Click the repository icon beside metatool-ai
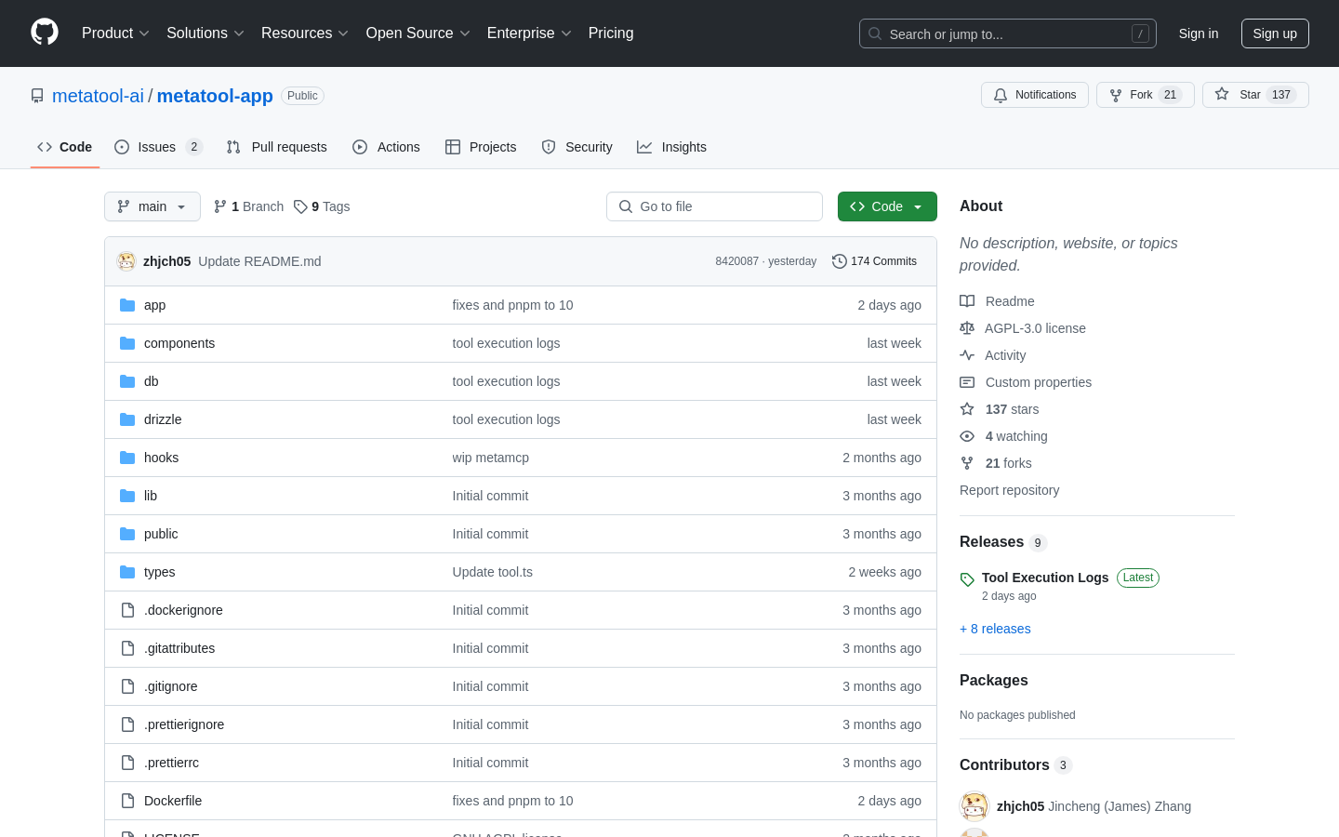The image size is (1339, 837). click(37, 96)
